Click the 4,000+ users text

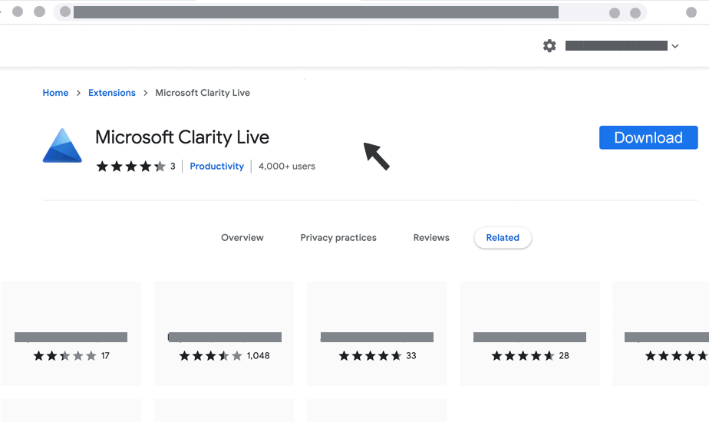tap(287, 166)
